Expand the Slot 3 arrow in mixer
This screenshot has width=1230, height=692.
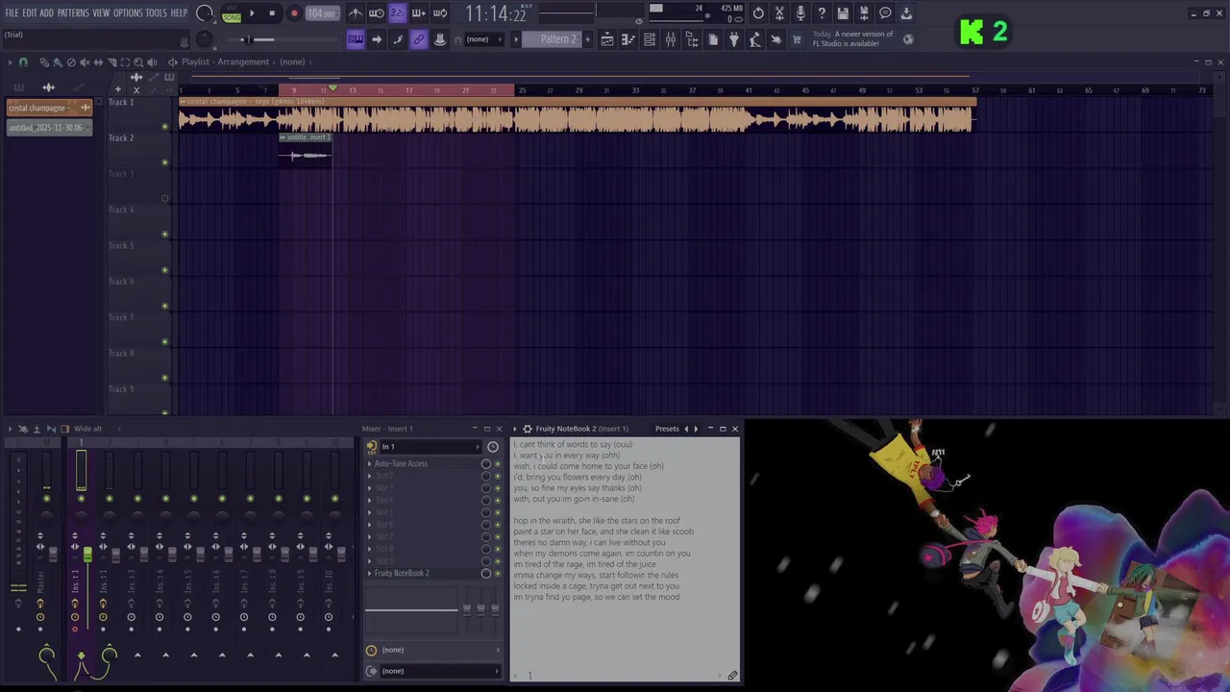coord(370,488)
